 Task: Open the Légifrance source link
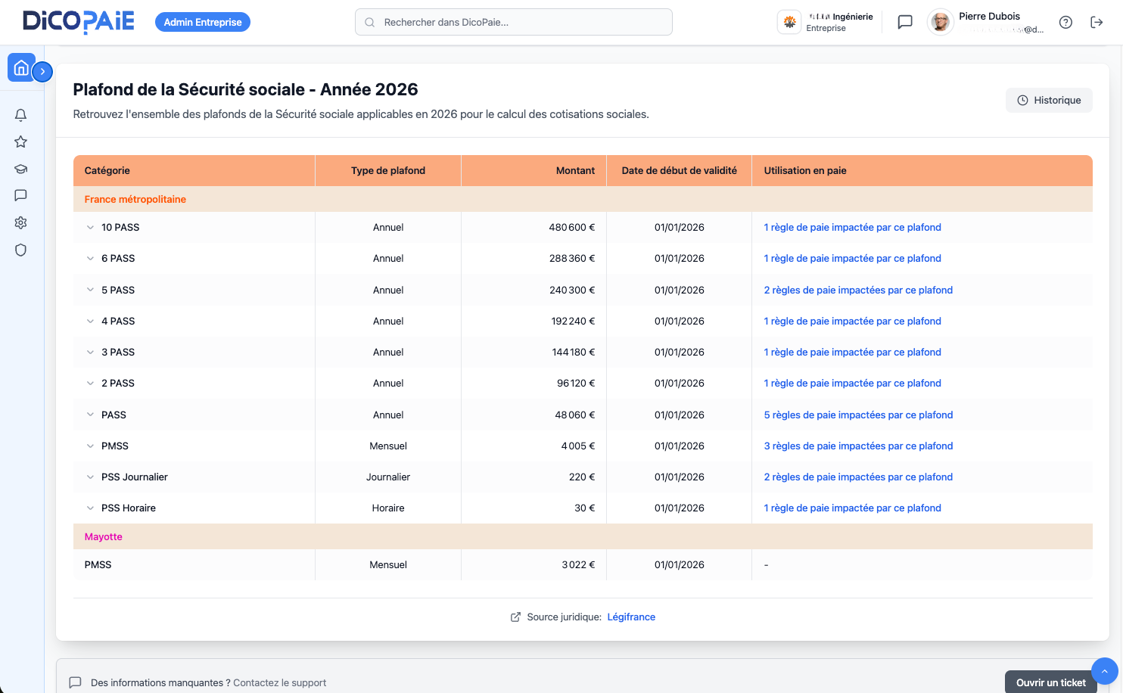(x=631, y=617)
